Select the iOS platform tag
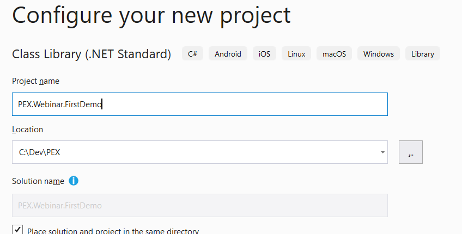This screenshot has width=462, height=234. point(264,54)
